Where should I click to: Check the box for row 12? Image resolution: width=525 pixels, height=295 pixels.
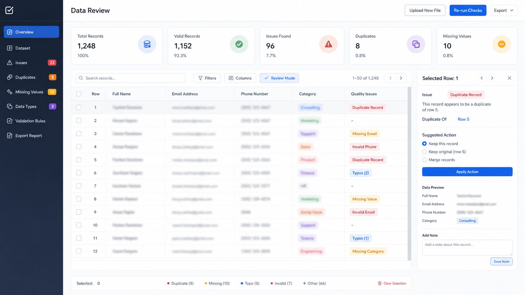pyautogui.click(x=79, y=251)
